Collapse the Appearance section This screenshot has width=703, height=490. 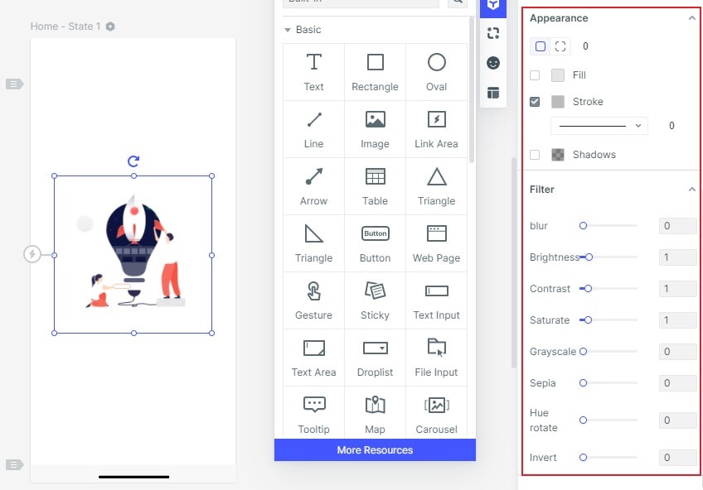pyautogui.click(x=692, y=17)
